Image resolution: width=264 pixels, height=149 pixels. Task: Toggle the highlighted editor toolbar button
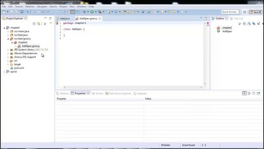(x=73, y=12)
